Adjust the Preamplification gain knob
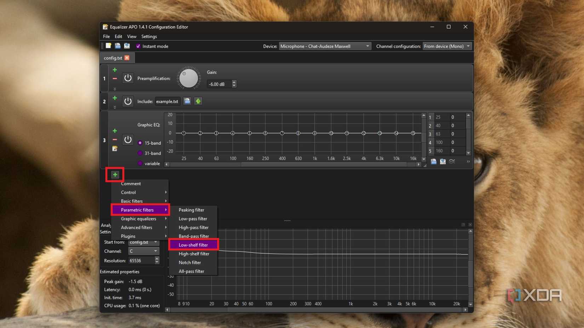Image resolution: width=584 pixels, height=328 pixels. pyautogui.click(x=188, y=78)
